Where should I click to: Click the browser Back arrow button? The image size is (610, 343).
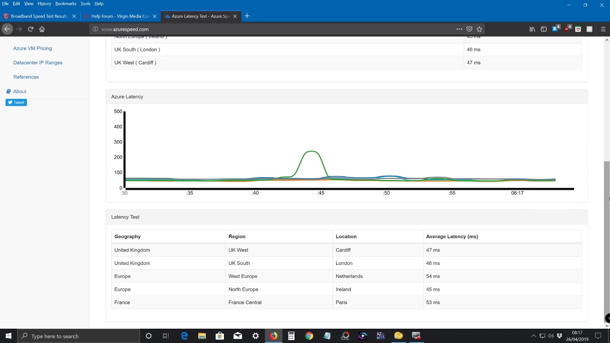7,29
